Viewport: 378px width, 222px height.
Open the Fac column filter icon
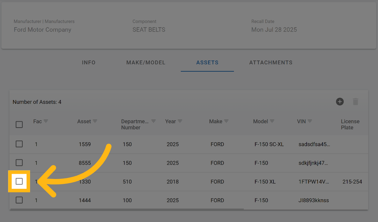coord(46,121)
